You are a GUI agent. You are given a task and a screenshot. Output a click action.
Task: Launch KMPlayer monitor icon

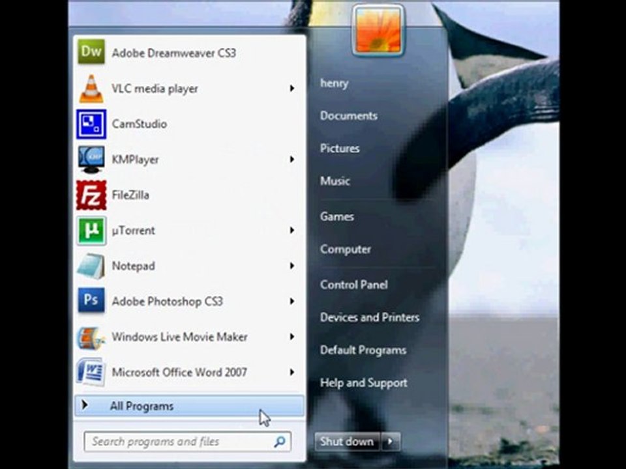(x=91, y=160)
